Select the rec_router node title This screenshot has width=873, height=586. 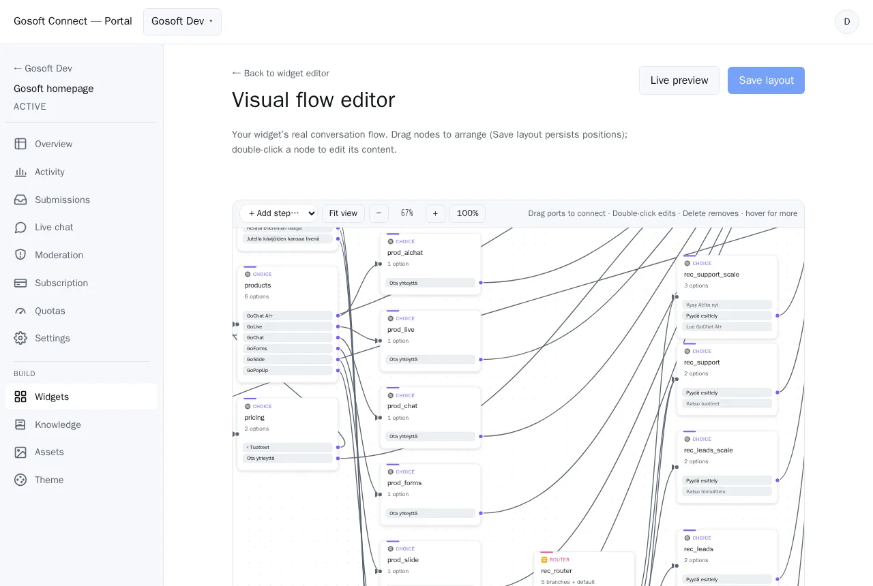[557, 571]
